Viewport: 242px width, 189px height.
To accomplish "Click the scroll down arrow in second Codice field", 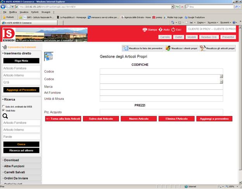I will (x=221, y=82).
